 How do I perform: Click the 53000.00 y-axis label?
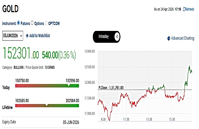click(x=90, y=51)
